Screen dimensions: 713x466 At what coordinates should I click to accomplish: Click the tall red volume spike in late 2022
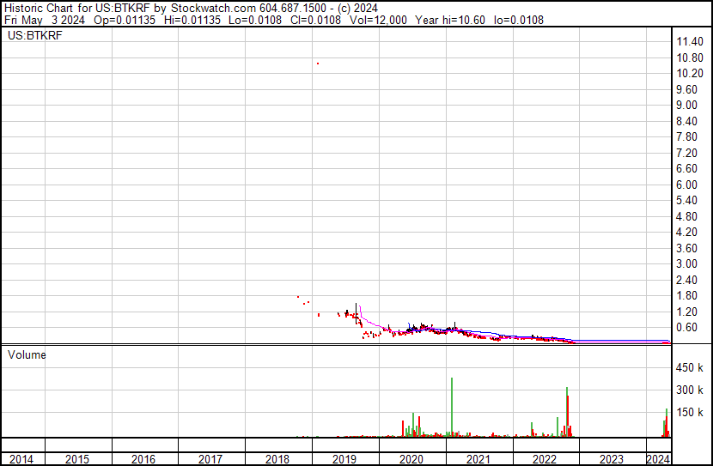[x=569, y=414]
